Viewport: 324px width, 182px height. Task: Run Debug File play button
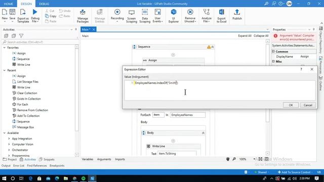coord(35,12)
